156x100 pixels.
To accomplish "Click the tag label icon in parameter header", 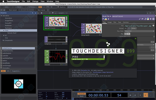I will point(145,19).
